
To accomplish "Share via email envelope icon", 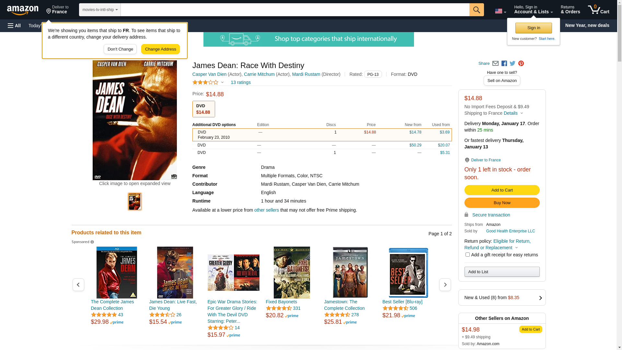I will point(495,64).
